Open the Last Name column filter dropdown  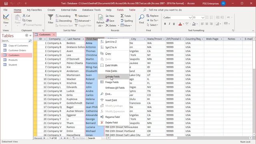click(83, 39)
